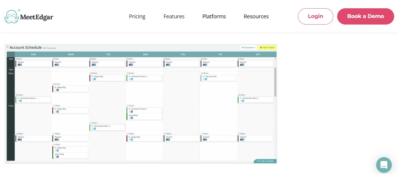Click the Twitter icon on Tuesday's Edgar Blog slot
This screenshot has height=174, width=398.
pos(95,79)
